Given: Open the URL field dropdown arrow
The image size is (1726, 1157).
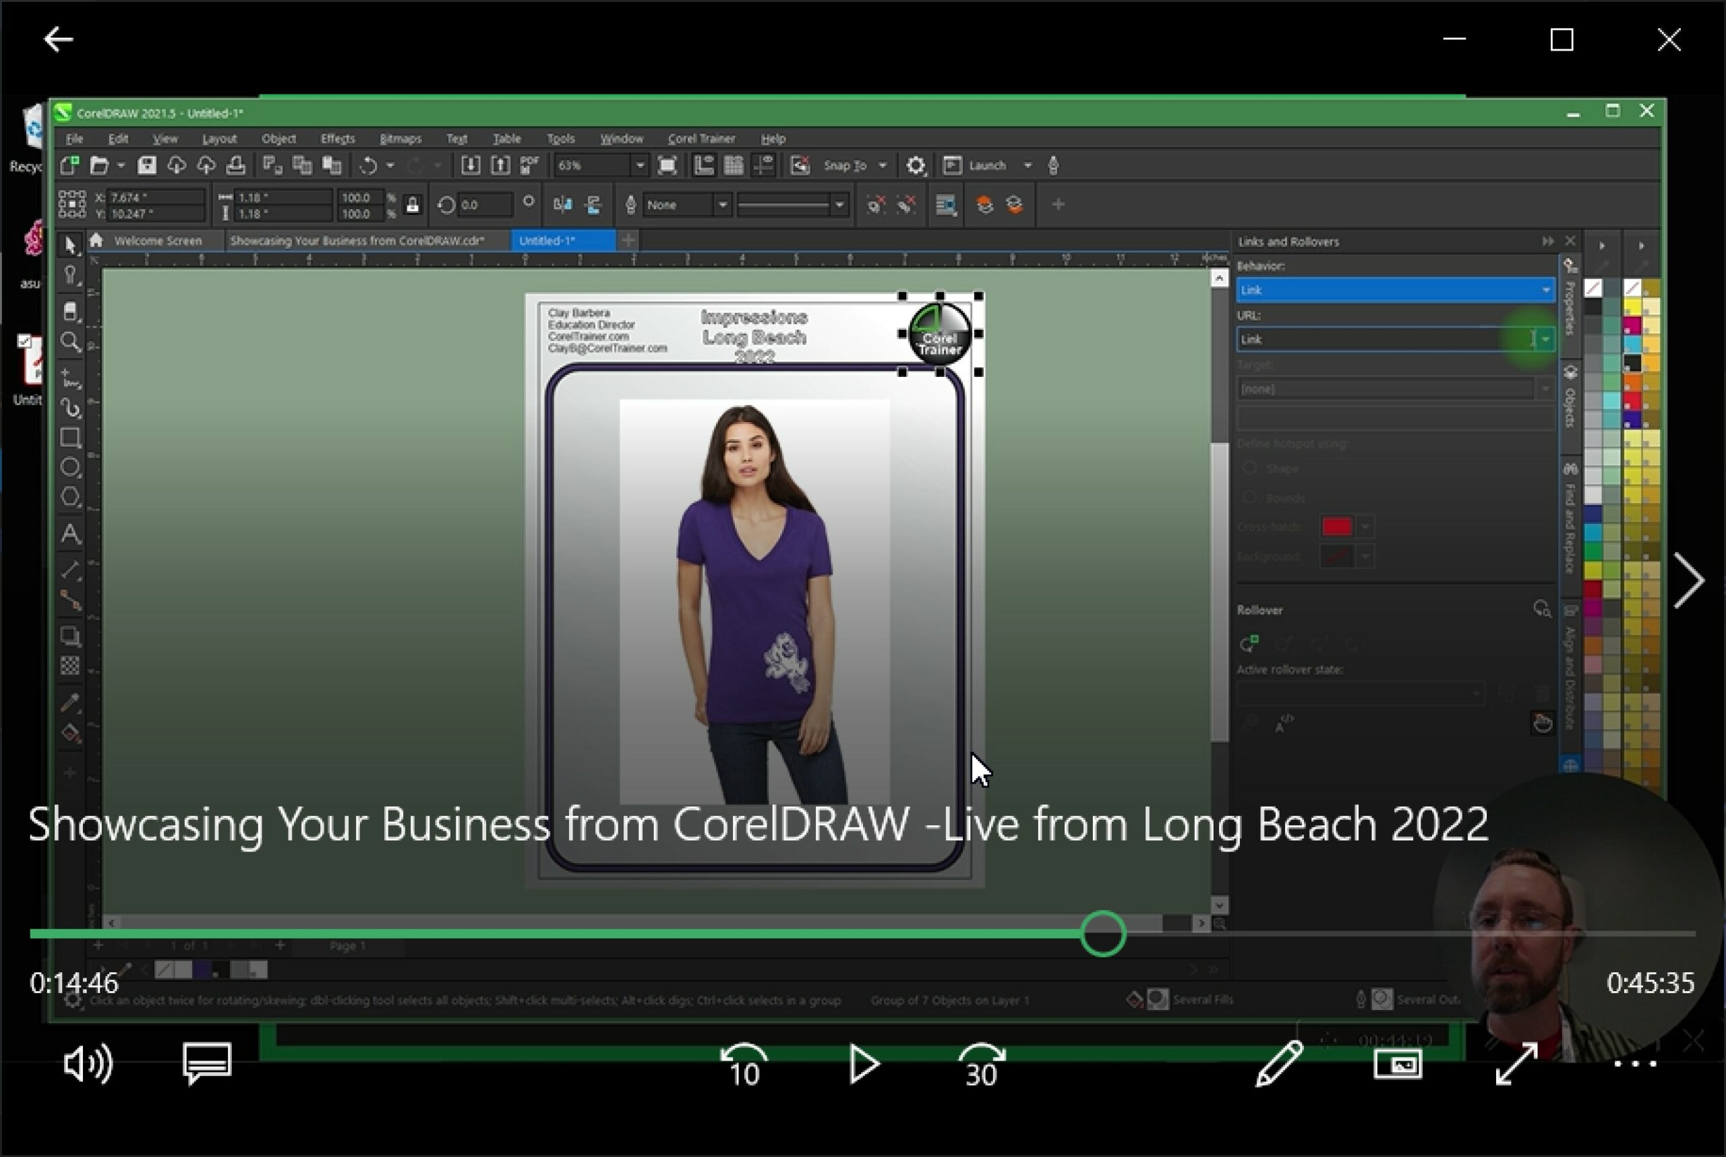Looking at the screenshot, I should (x=1545, y=339).
